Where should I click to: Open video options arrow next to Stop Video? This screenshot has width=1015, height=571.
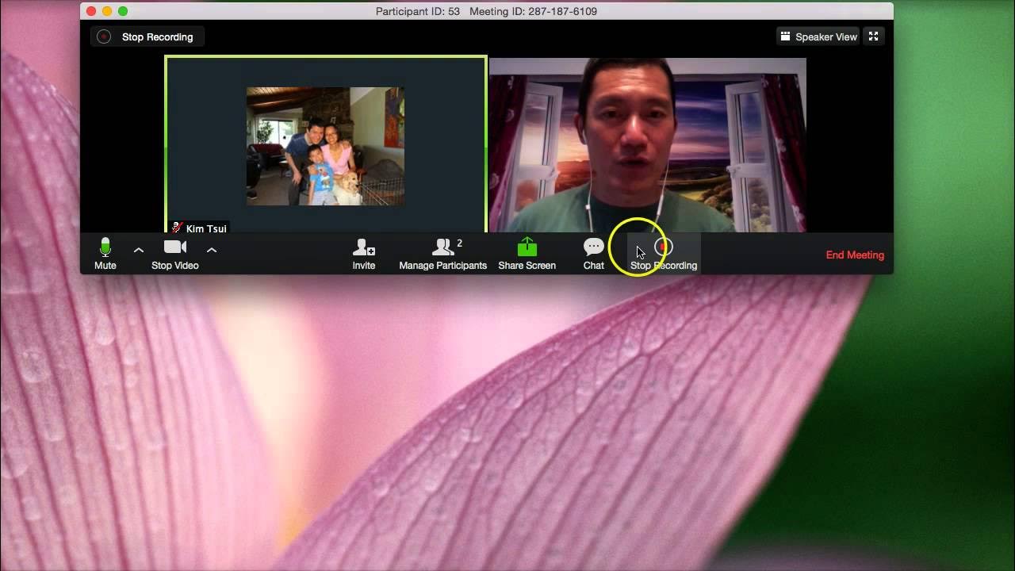click(x=212, y=250)
